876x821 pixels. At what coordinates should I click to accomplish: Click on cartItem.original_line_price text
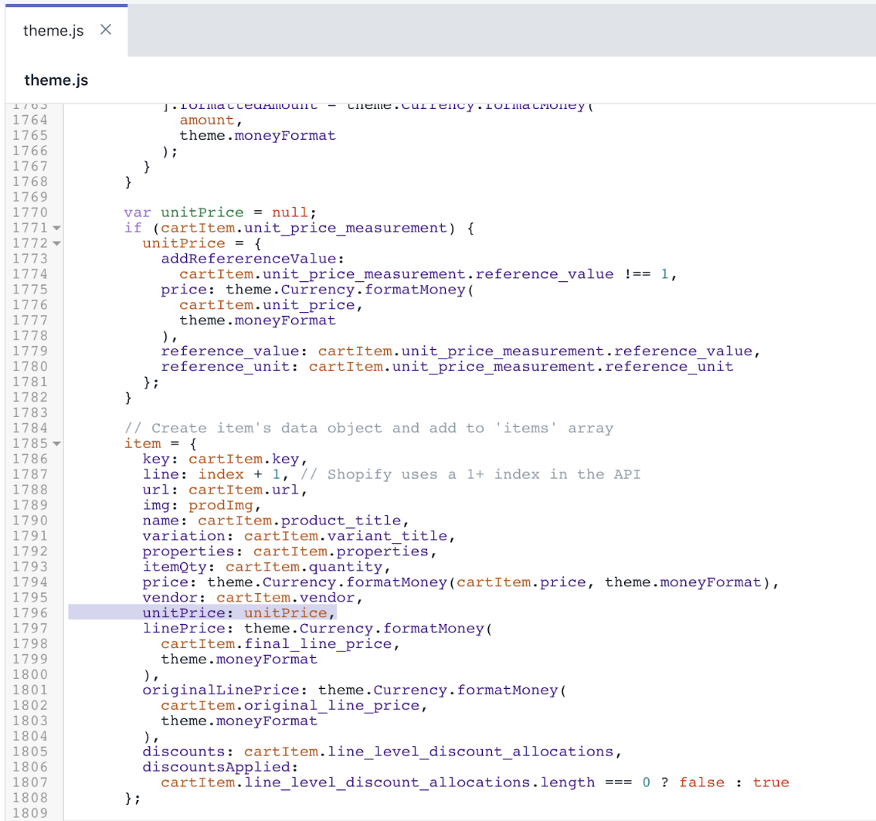click(294, 705)
